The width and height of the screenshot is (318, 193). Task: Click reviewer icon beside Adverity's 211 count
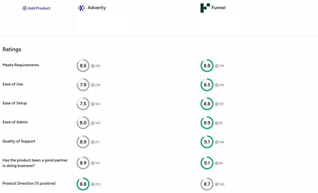point(93,142)
